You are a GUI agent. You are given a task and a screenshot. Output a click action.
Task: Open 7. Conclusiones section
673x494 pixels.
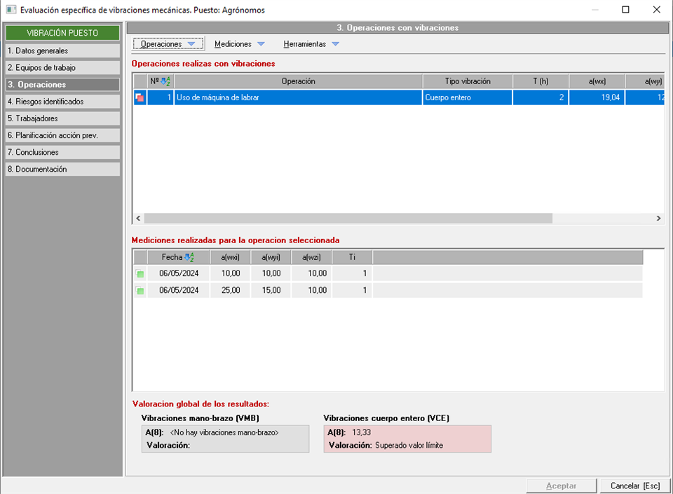pos(62,152)
